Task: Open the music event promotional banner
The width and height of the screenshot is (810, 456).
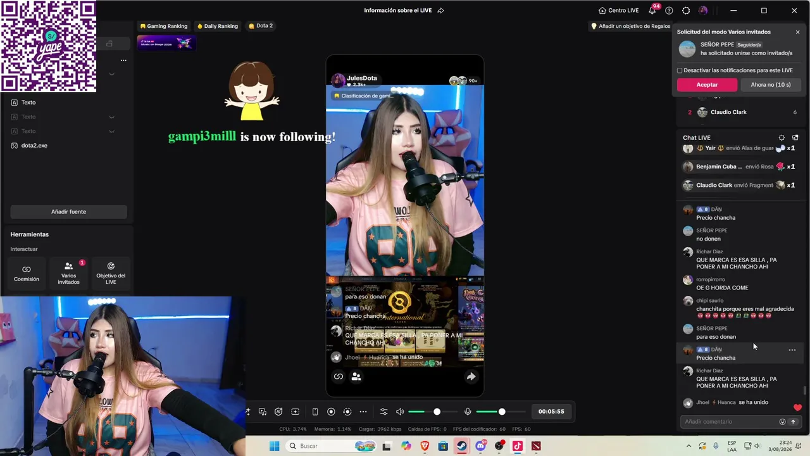Action: pyautogui.click(x=166, y=43)
